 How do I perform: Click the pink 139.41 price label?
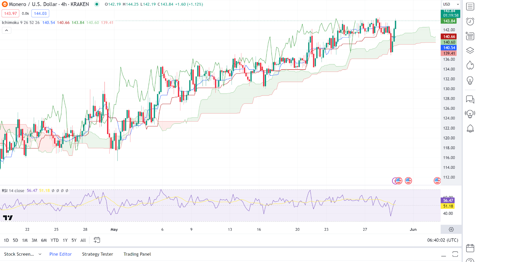[449, 53]
